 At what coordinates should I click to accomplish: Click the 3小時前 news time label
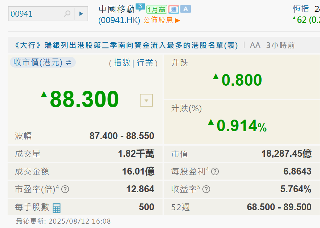click(280, 45)
